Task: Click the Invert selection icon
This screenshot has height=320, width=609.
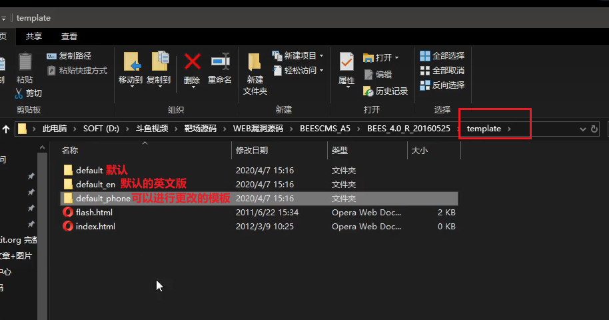Action: 425,85
